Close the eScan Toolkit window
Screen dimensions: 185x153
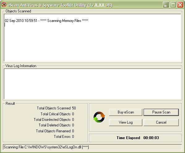point(180,5)
